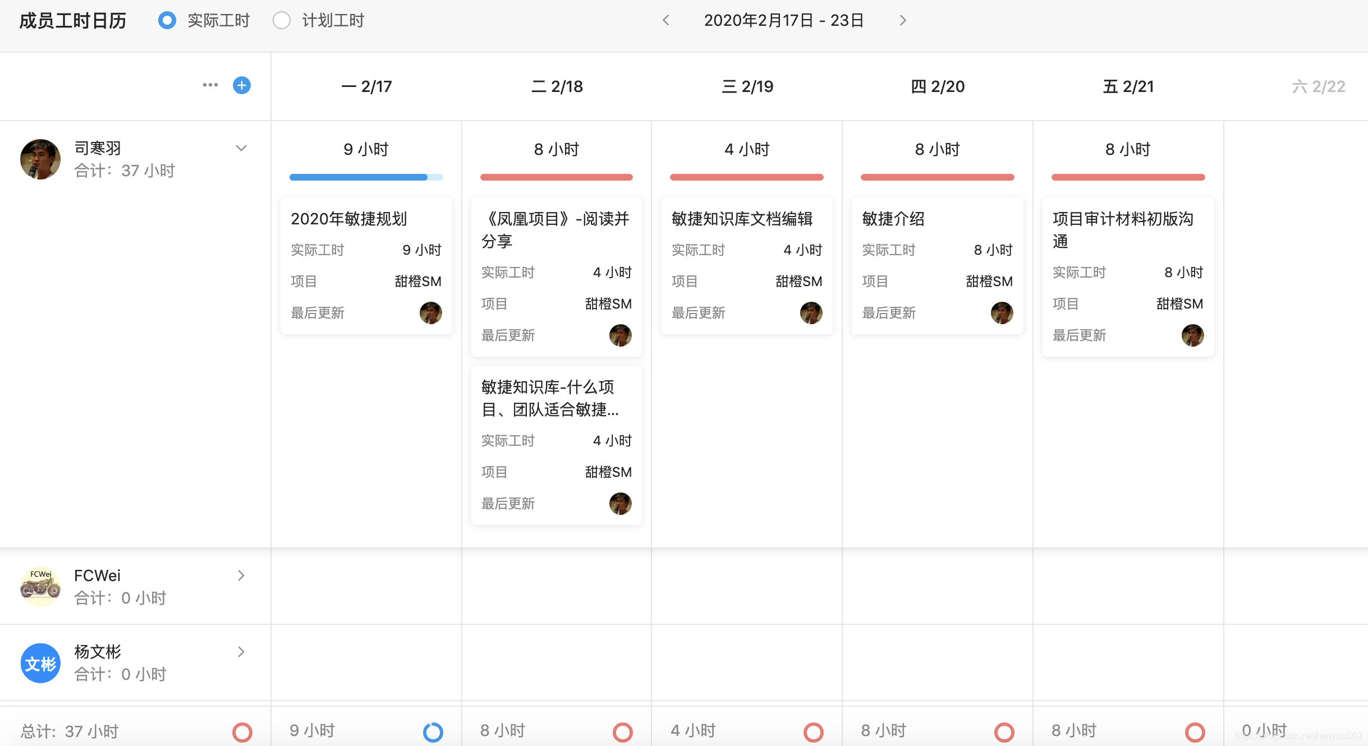Click the blue progress ring for 2/17

[433, 731]
